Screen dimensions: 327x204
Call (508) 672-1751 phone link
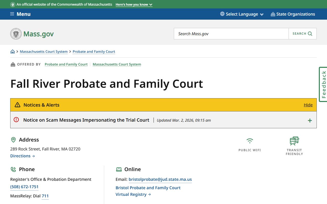pos(24,187)
